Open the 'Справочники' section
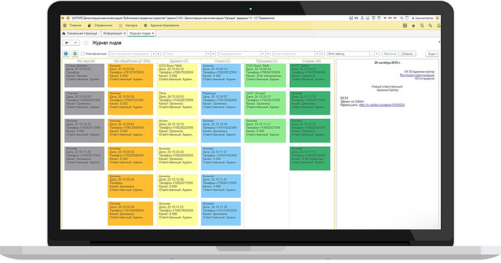Screen dimensions: 501x263 pyautogui.click(x=103, y=25)
